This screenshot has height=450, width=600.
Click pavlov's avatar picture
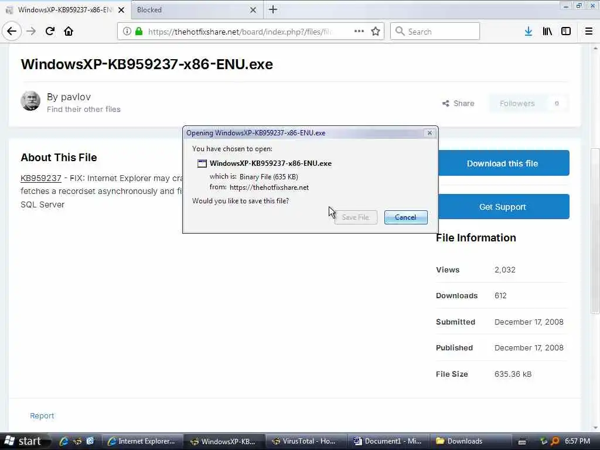pos(30,101)
